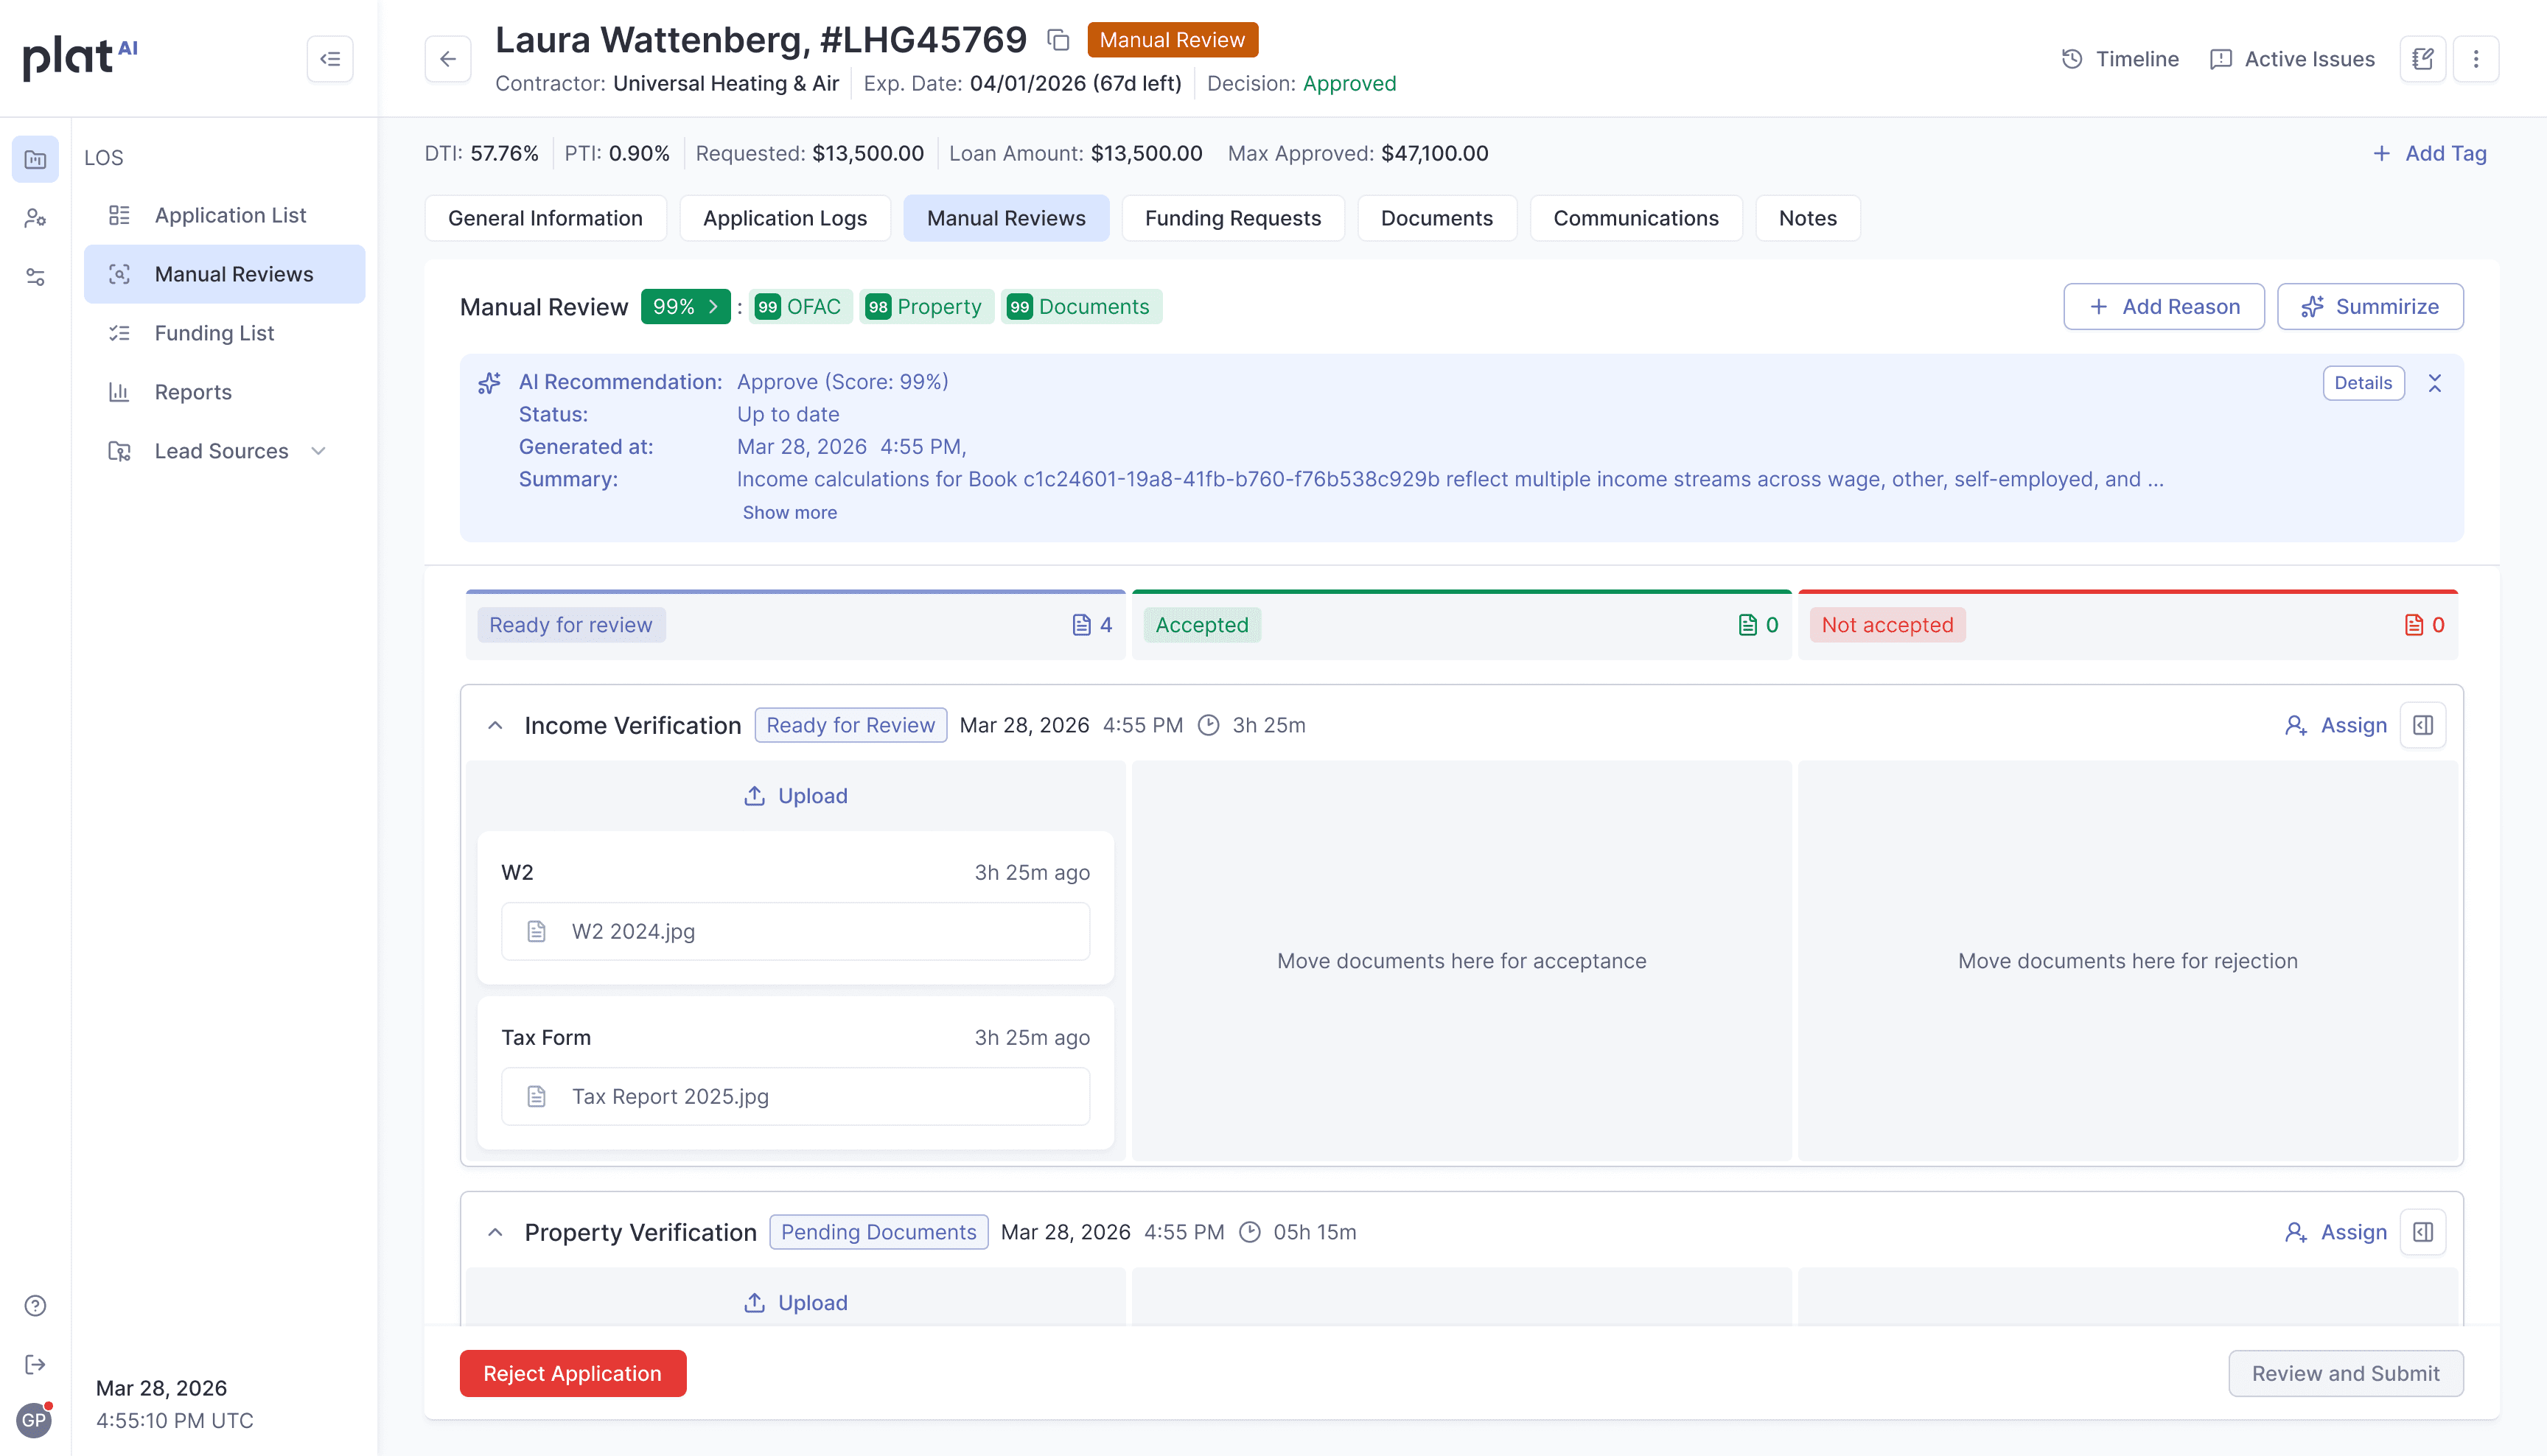Screen dimensions: 2547x1456
Task: Switch to the Documents tab
Action: pos(1436,218)
